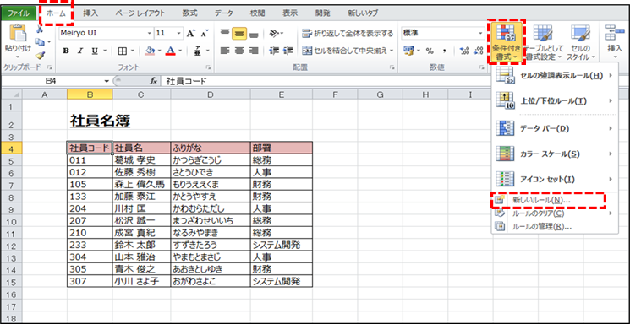Decrease decimal places
Image resolution: width=630 pixels, height=324 pixels.
479,51
